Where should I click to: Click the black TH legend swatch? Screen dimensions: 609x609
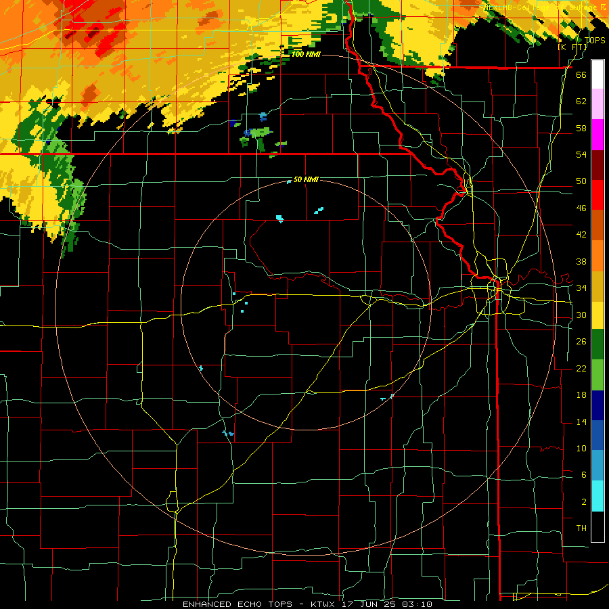point(597,526)
